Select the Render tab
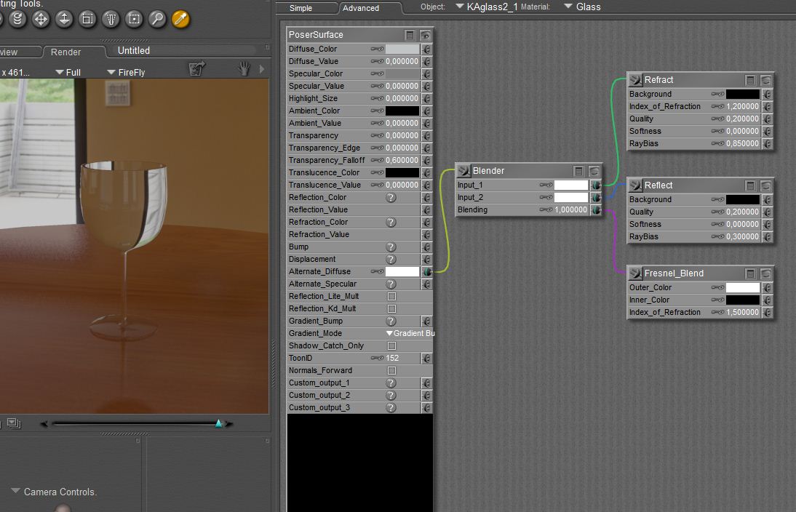 [65, 52]
